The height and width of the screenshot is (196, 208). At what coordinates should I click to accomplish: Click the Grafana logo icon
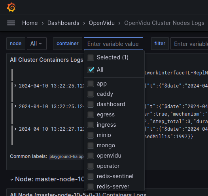click(x=11, y=7)
